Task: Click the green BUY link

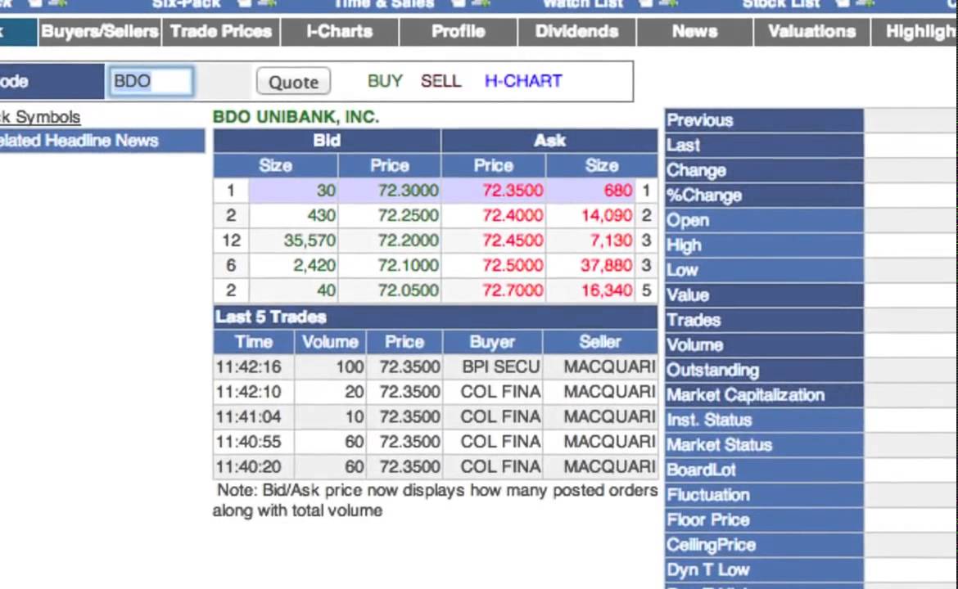Action: [x=385, y=81]
